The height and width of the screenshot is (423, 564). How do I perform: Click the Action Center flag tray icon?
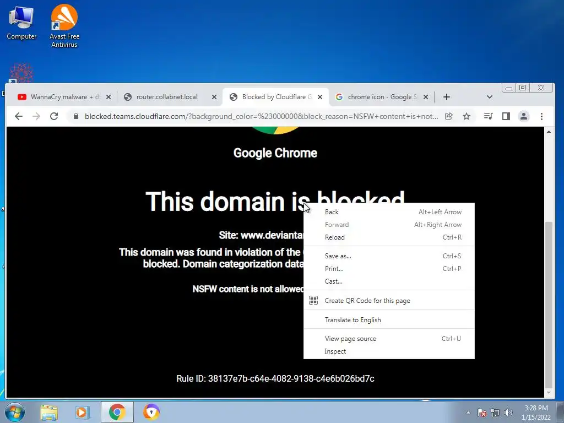tap(482, 413)
